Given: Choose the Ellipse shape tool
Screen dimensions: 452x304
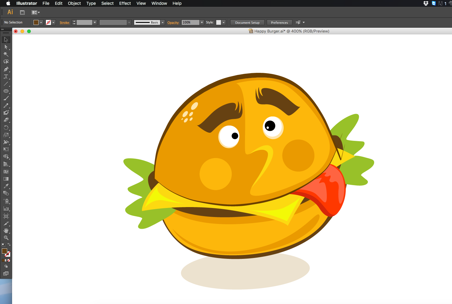Looking at the screenshot, I should (6, 91).
